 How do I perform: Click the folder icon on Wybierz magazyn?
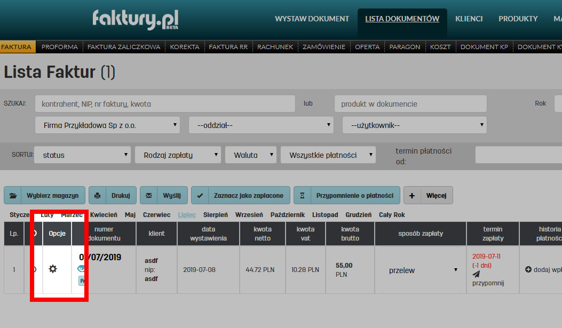click(x=13, y=195)
